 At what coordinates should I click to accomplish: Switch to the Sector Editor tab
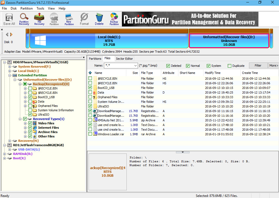[x=124, y=59]
